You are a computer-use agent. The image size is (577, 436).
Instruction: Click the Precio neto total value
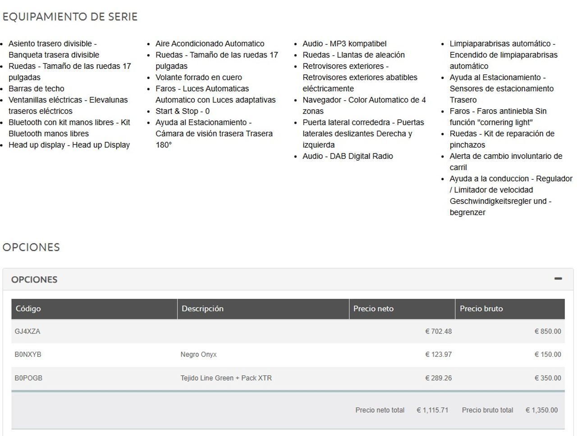(432, 410)
